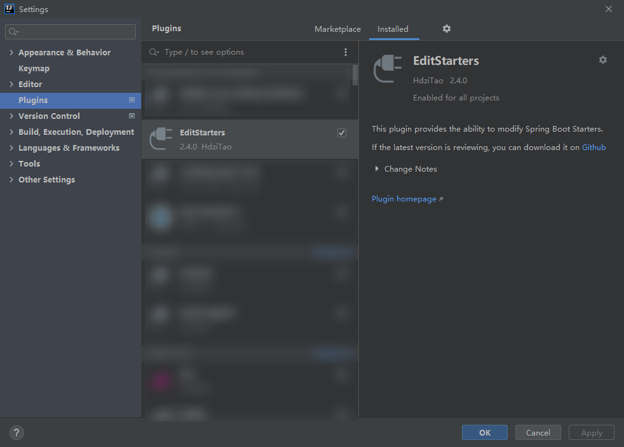This screenshot has height=447, width=624.
Task: Click the help question mark button
Action: (x=17, y=432)
